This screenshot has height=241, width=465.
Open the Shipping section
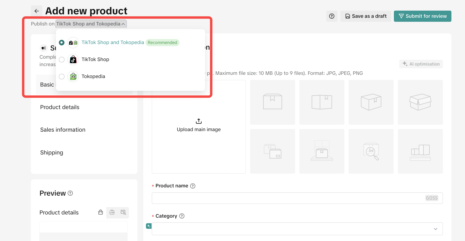click(52, 153)
